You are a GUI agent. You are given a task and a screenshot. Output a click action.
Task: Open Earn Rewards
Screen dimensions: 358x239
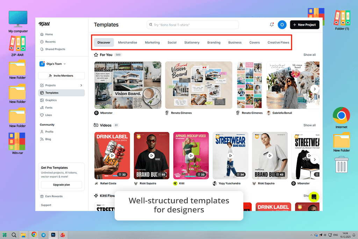(51, 196)
